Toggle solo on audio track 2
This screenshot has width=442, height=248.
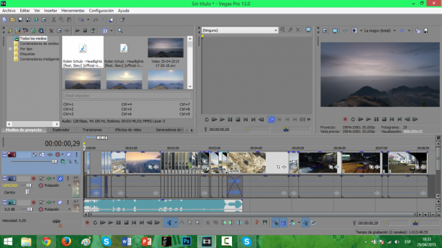(x=68, y=178)
